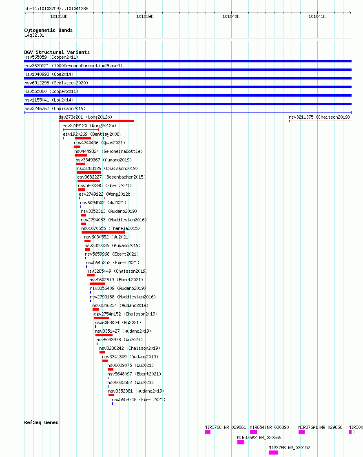Open nsv3350336 (Audano2019) variant
This screenshot has width=363, height=457.
click(113, 246)
